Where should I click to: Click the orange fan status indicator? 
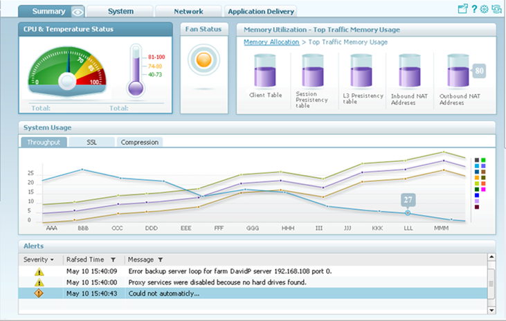[204, 60]
